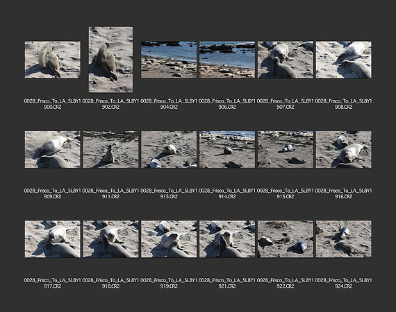Select the thumbnail for image 922.CR2
The width and height of the screenshot is (396, 312).
tap(286, 239)
